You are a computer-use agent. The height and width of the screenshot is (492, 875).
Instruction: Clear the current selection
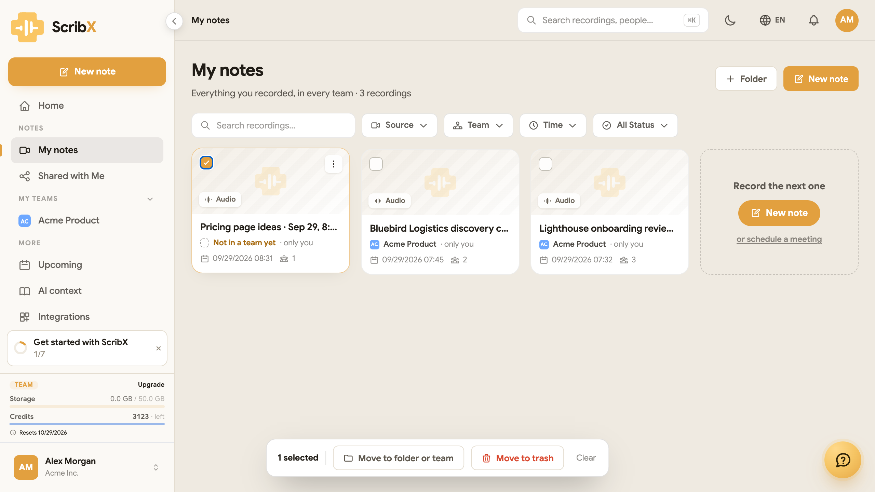586,458
